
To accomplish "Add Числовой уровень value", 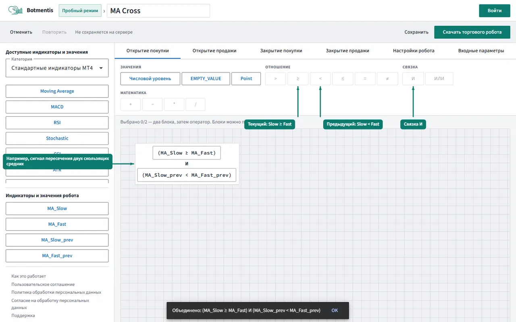I will [150, 78].
